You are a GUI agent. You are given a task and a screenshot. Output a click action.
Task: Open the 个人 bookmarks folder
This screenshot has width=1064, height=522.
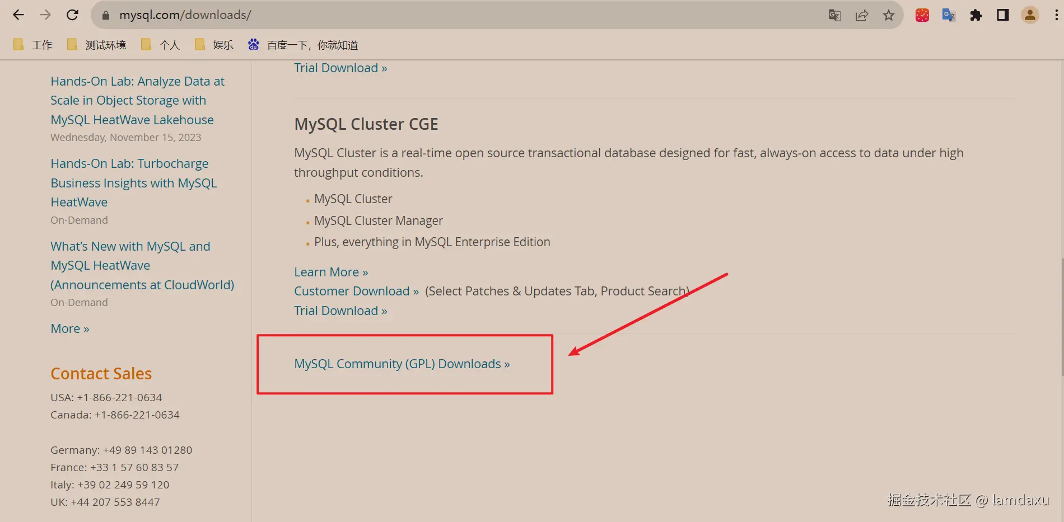point(161,45)
